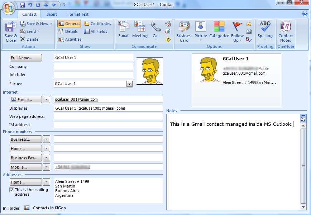Open the Follow Up flag menu
The image size is (311, 215).
click(238, 32)
